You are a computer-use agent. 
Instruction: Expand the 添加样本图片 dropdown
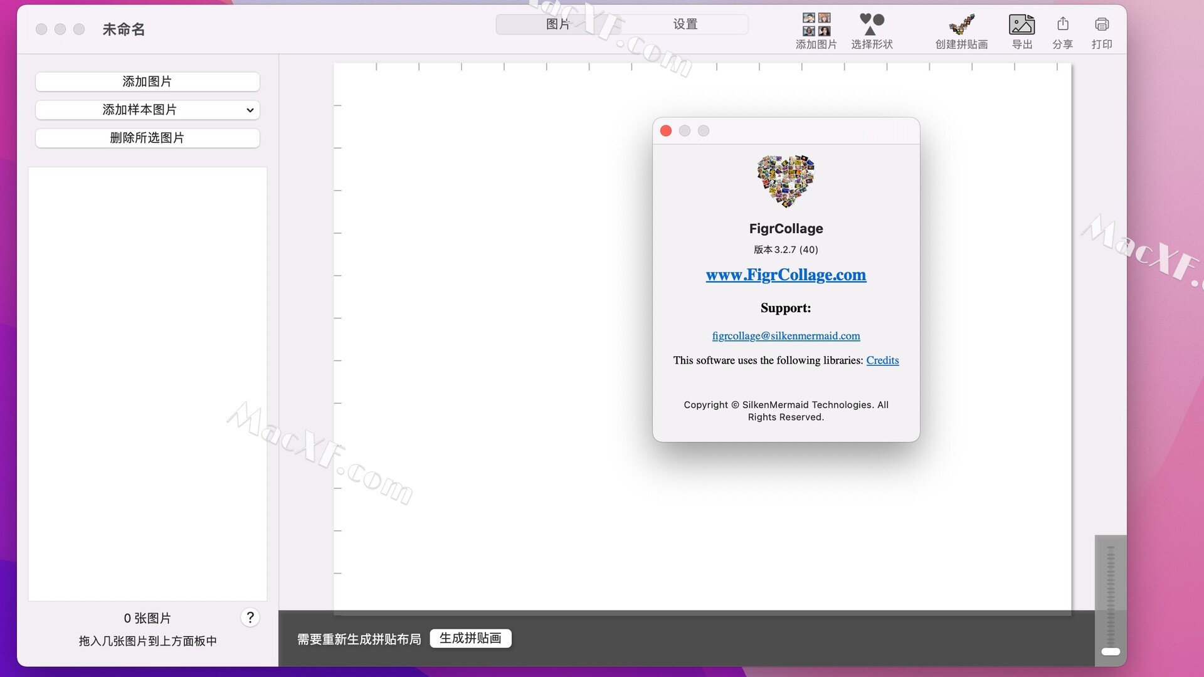click(147, 110)
